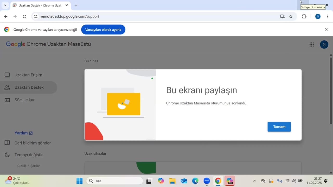Open the clock and calendar showing 23:27
This screenshot has height=187, width=333.
click(314, 181)
